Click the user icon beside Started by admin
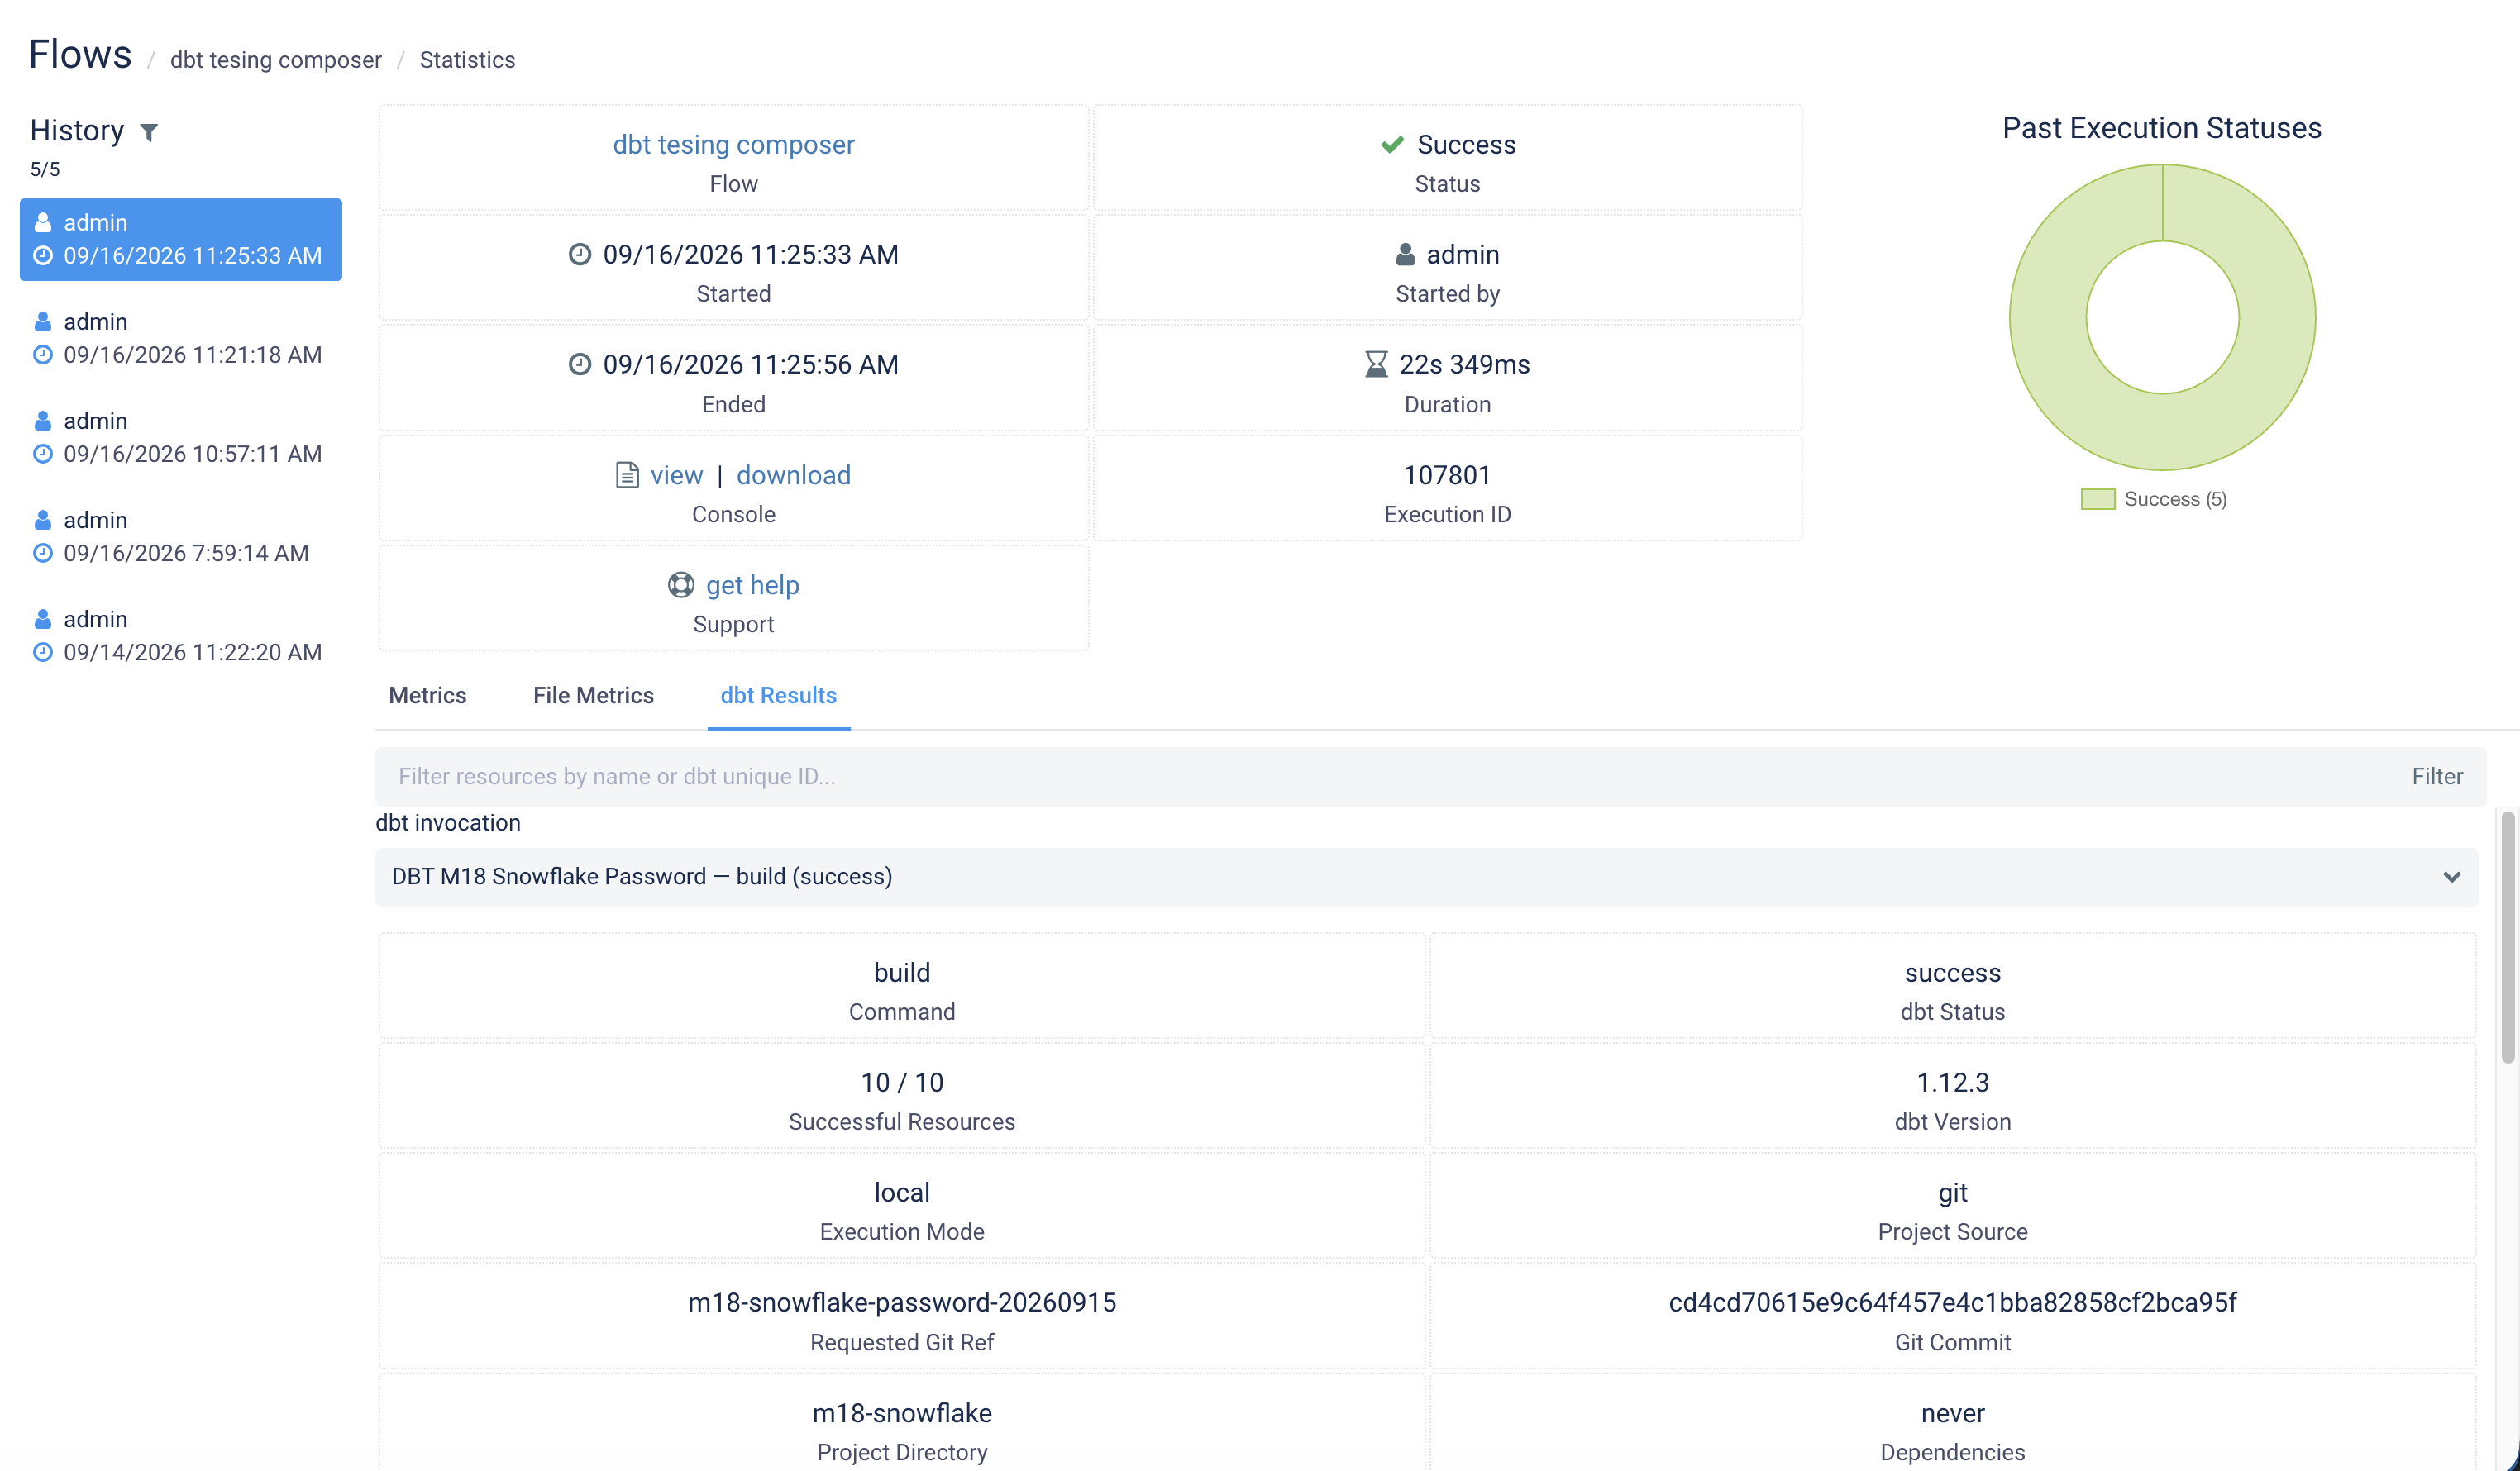Viewport: 2520px width, 1471px height. (1405, 254)
